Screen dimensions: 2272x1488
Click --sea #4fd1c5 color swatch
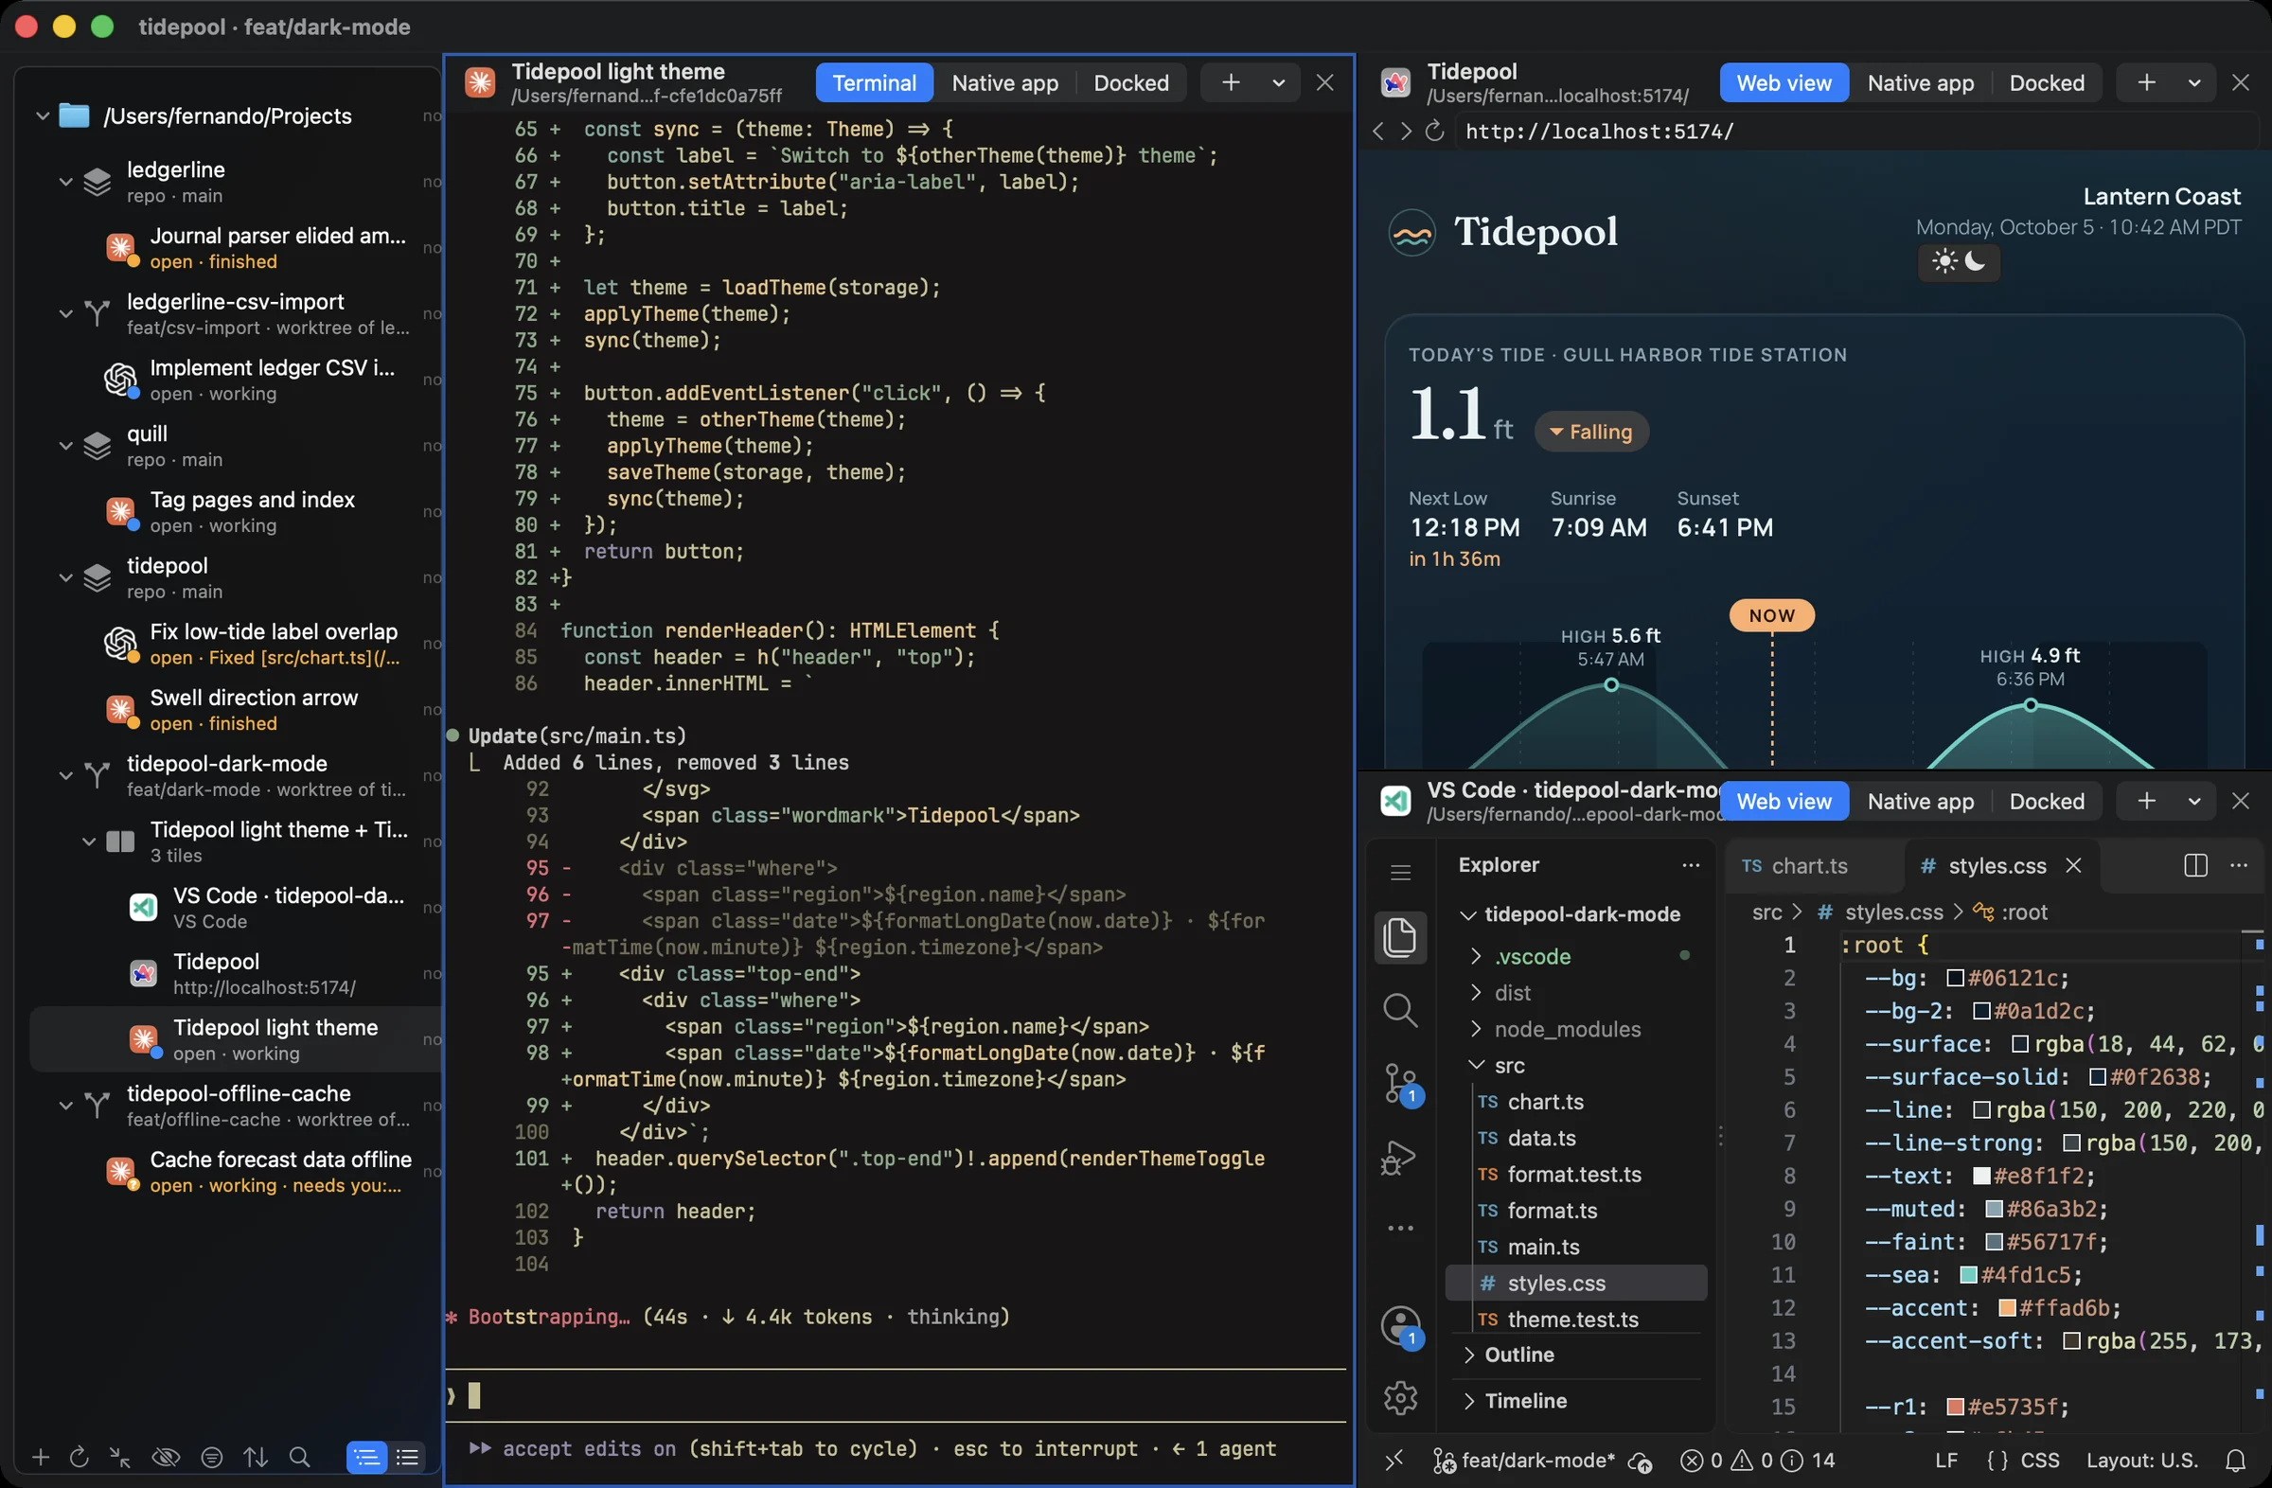[x=1967, y=1275]
